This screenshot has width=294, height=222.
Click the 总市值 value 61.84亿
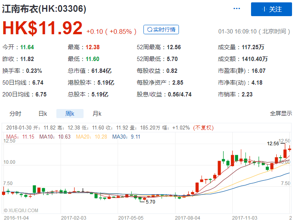pyautogui.click(x=101, y=71)
